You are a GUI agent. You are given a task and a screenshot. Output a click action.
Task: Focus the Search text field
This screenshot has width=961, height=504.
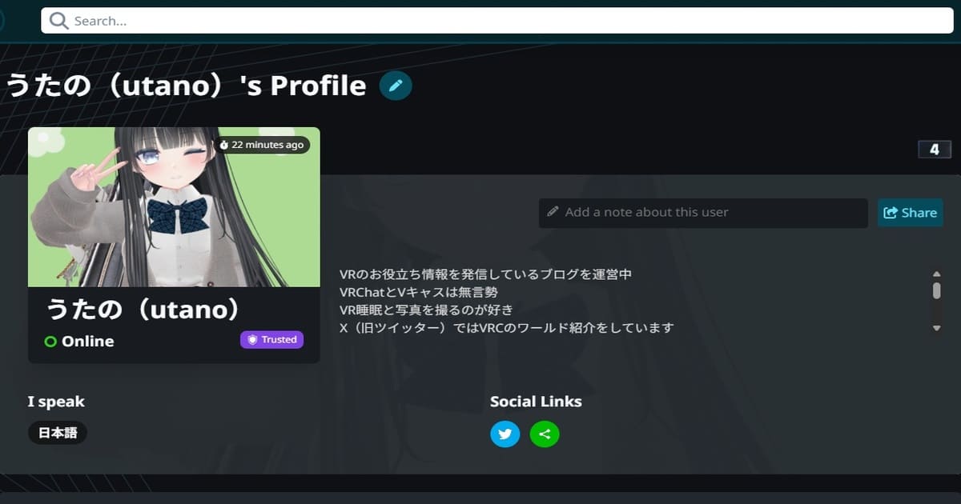coord(497,22)
